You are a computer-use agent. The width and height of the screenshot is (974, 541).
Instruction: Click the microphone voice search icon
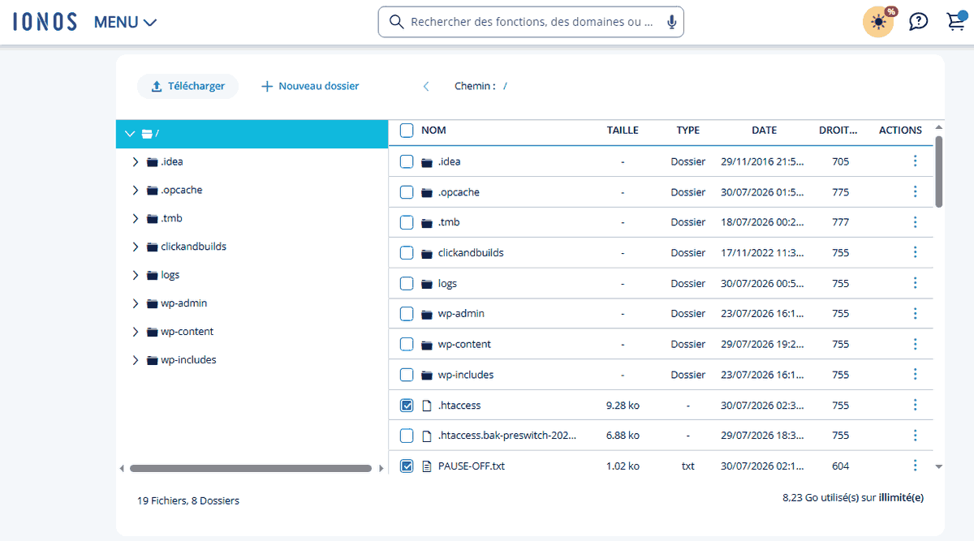click(672, 22)
